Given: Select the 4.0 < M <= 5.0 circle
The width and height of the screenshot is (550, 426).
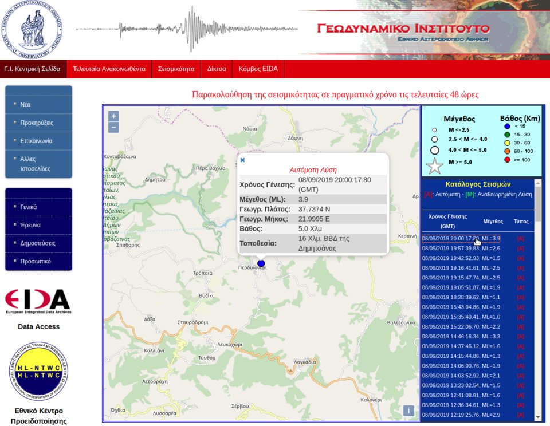Looking at the screenshot, I should (434, 149).
